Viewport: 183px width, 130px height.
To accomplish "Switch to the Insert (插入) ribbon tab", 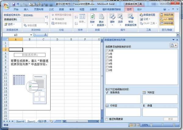I will point(26,9).
